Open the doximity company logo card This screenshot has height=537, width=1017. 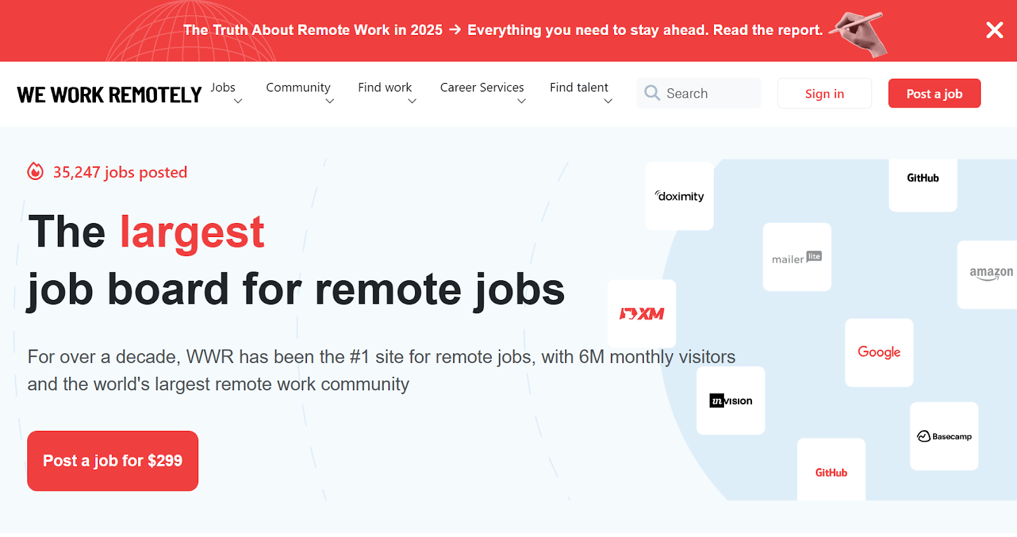coord(679,196)
